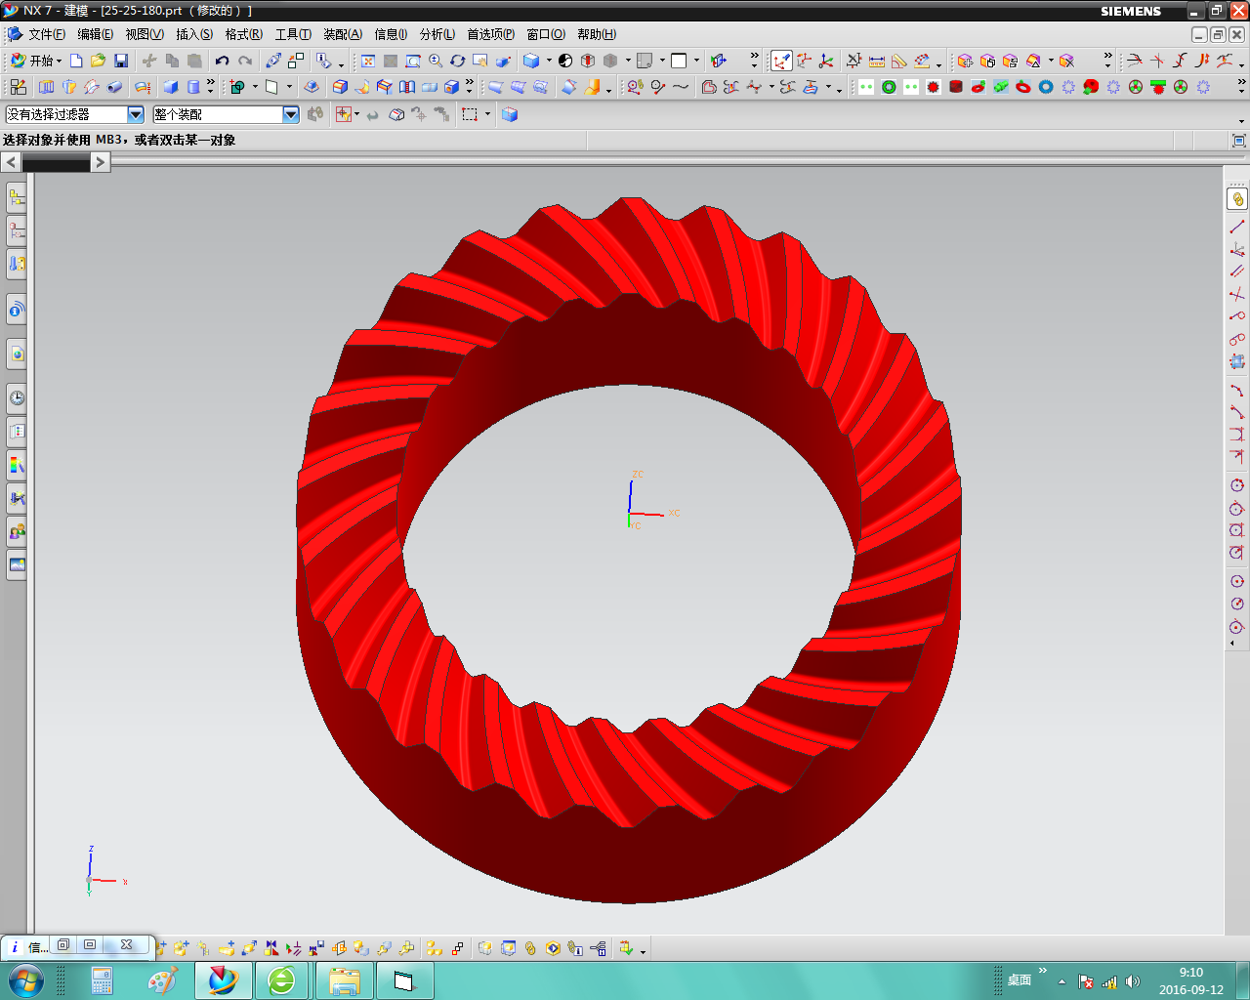Open the 视图(V) View menu

145,34
